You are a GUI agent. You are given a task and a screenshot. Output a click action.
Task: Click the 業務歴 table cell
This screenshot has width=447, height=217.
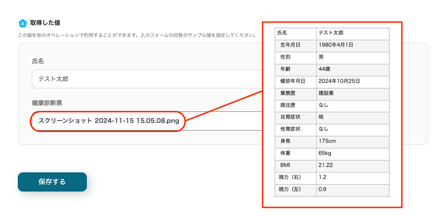point(296,94)
